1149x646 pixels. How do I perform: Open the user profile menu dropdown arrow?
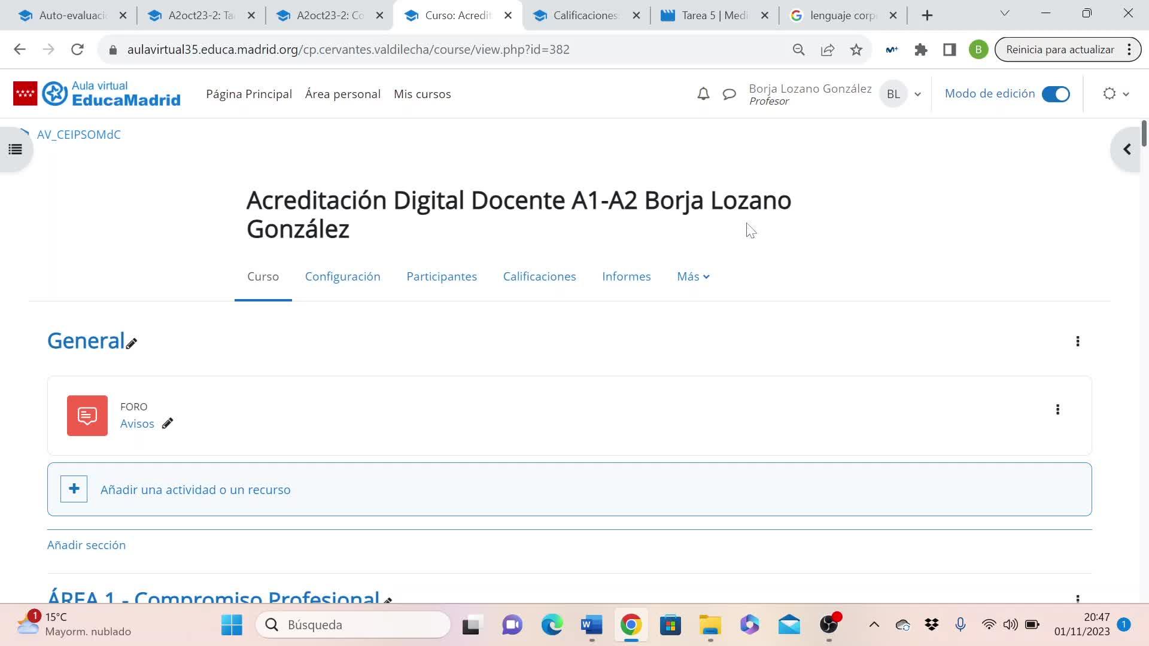[917, 95]
